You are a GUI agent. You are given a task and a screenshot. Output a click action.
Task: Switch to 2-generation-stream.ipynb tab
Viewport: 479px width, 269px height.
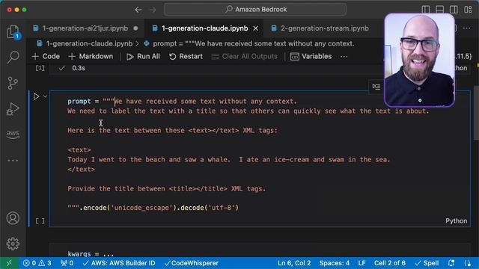tap(324, 28)
